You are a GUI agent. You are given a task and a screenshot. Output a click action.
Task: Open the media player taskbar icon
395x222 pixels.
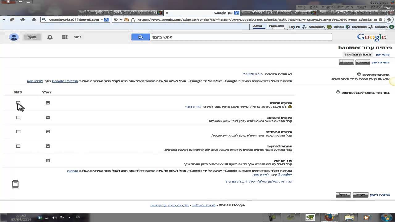click(367, 217)
